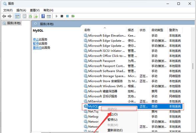Screen dimensions: 196x133
Task: Select the Microsoft Passport Container service row
Action: coord(133,66)
